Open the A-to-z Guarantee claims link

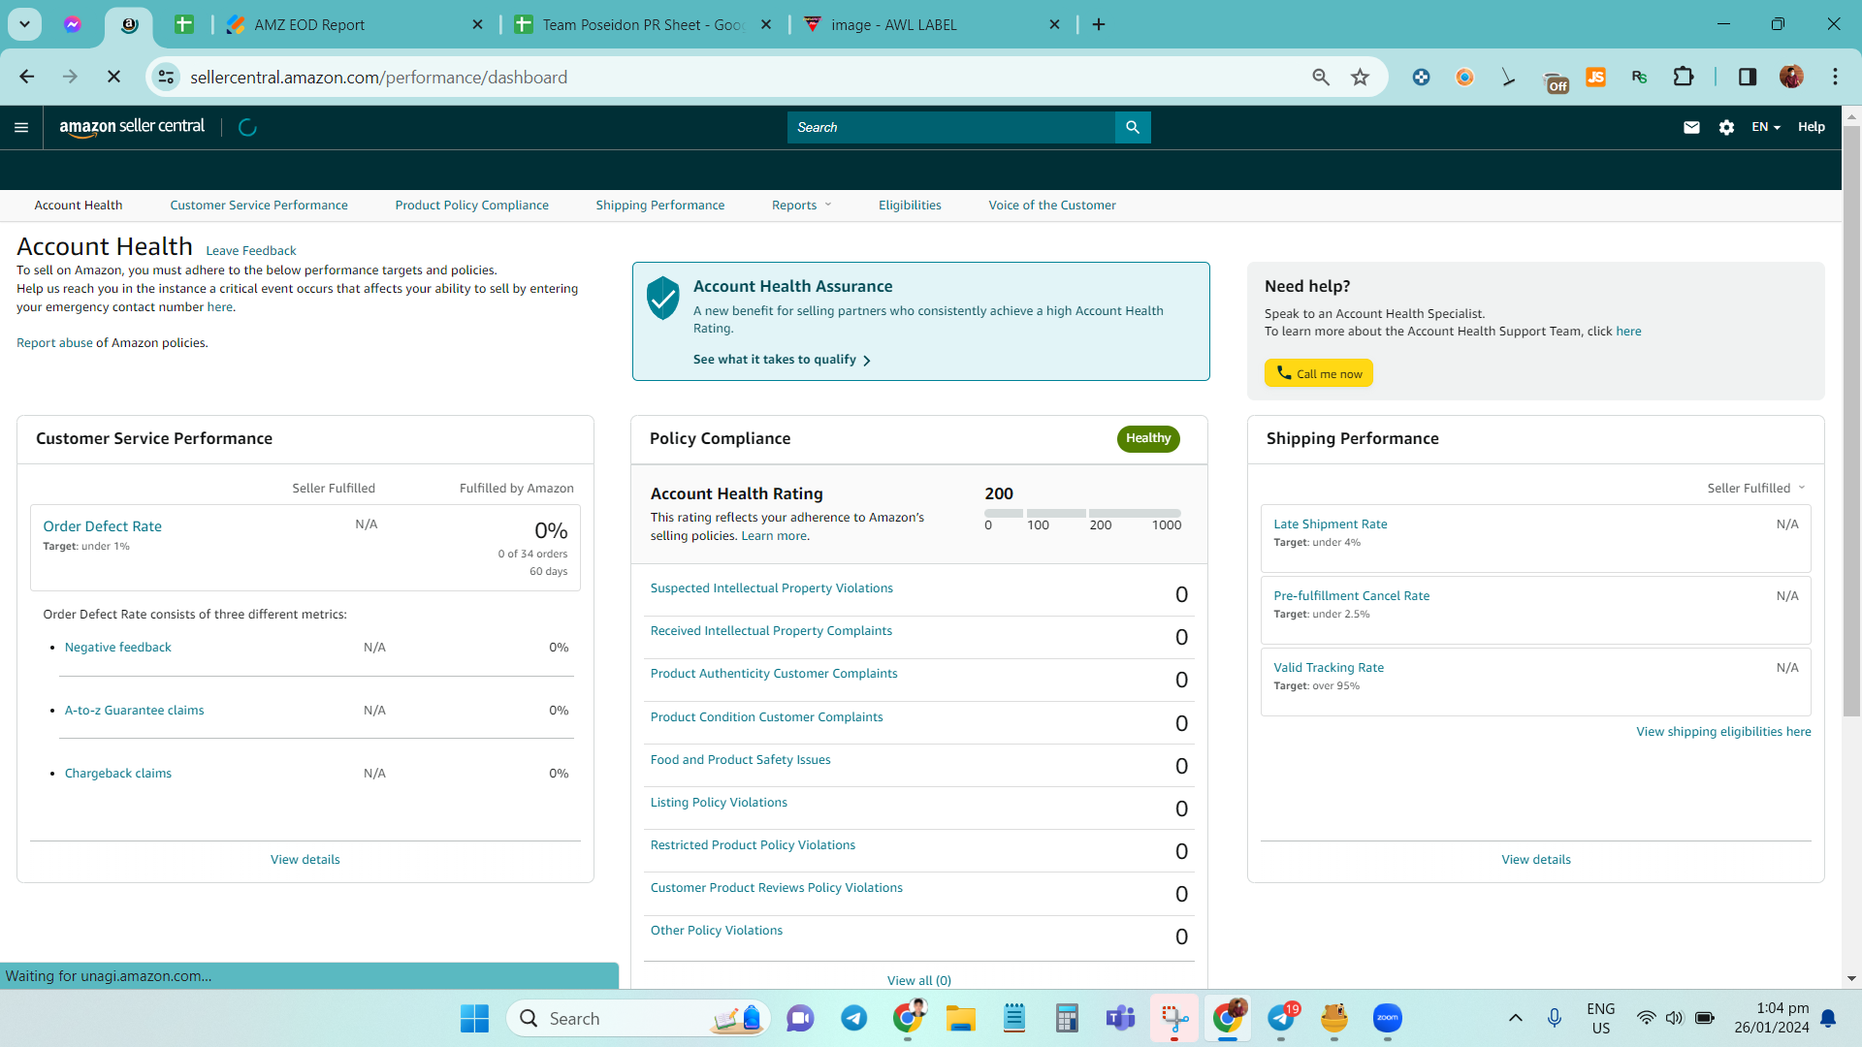pos(135,710)
